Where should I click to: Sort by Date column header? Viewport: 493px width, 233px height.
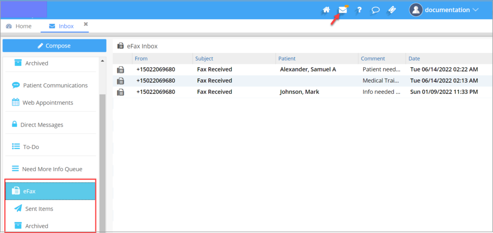[x=414, y=59]
